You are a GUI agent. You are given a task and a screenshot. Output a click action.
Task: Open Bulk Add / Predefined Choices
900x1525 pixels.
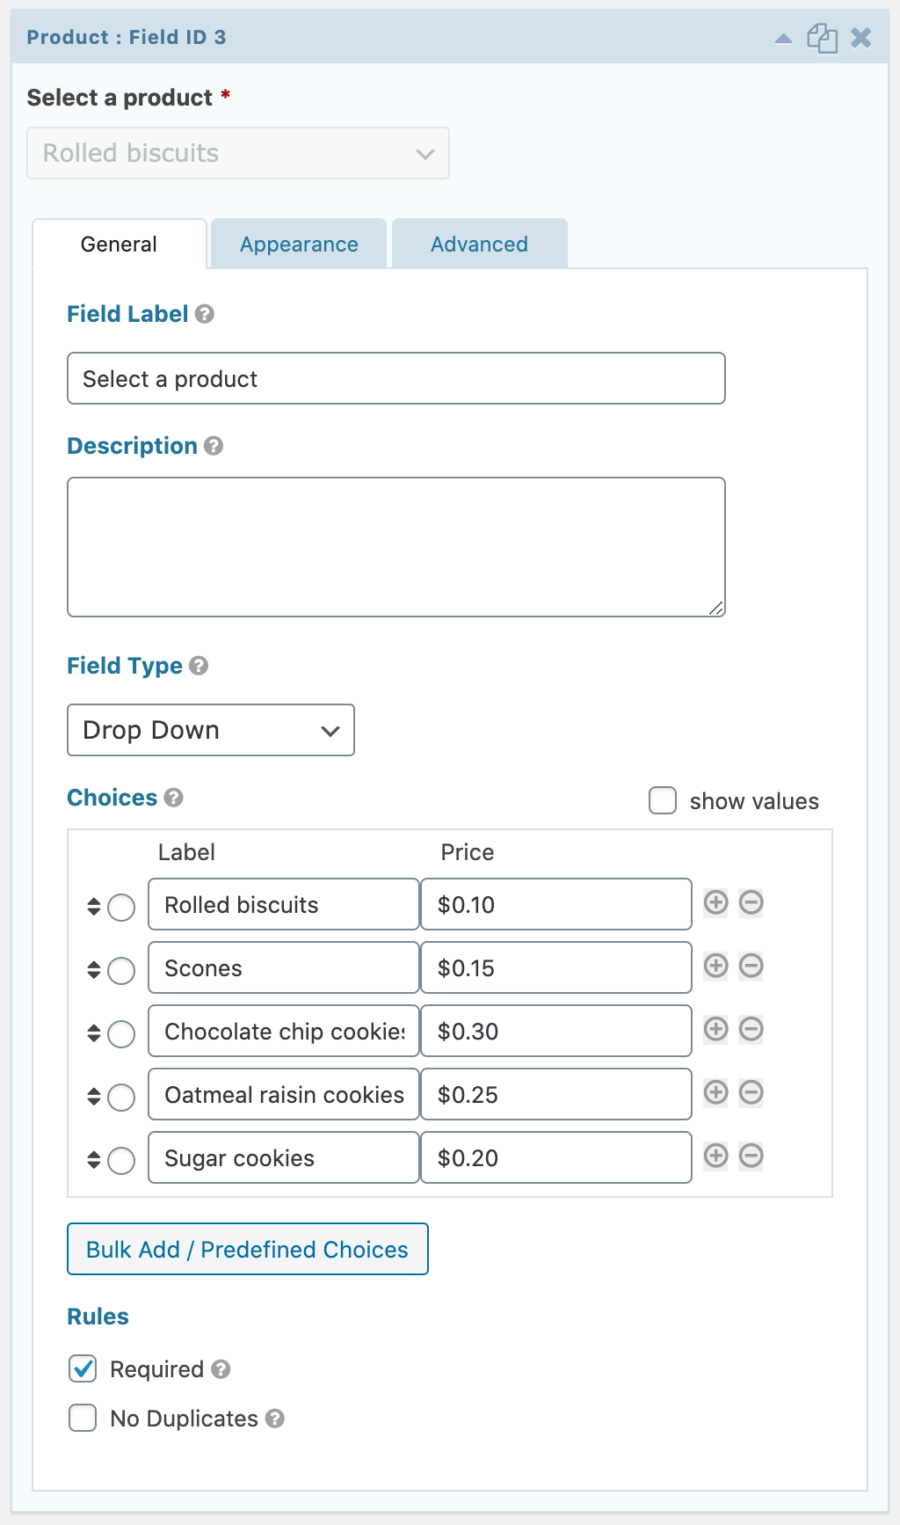click(247, 1249)
